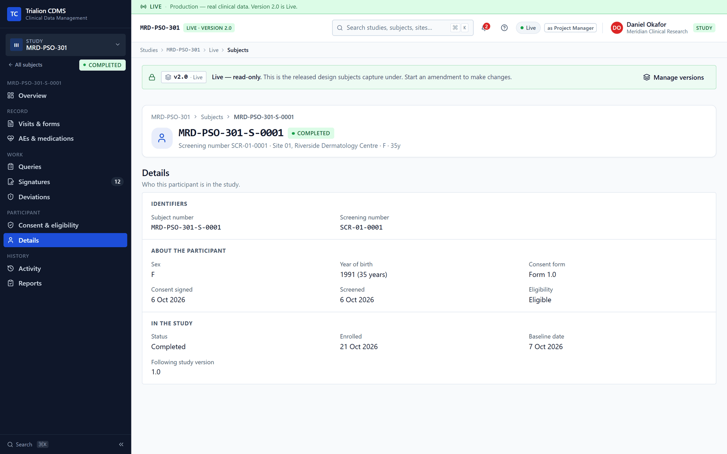The width and height of the screenshot is (727, 454).
Task: Click the v2.0 Live version chip
Action: tap(184, 77)
